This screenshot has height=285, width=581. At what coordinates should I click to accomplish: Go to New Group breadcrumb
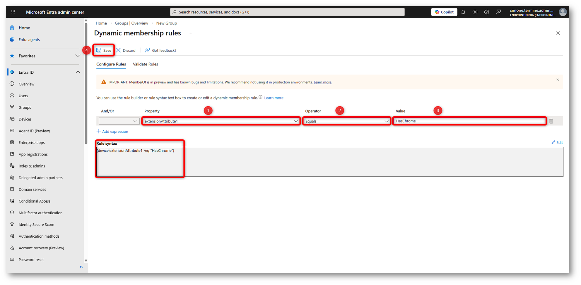pos(167,23)
